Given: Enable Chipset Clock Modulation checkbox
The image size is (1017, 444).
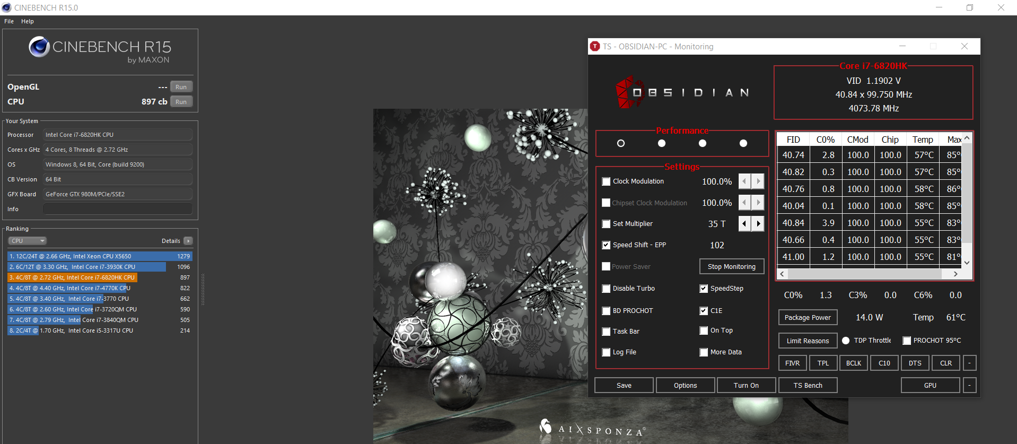Looking at the screenshot, I should click(x=606, y=203).
